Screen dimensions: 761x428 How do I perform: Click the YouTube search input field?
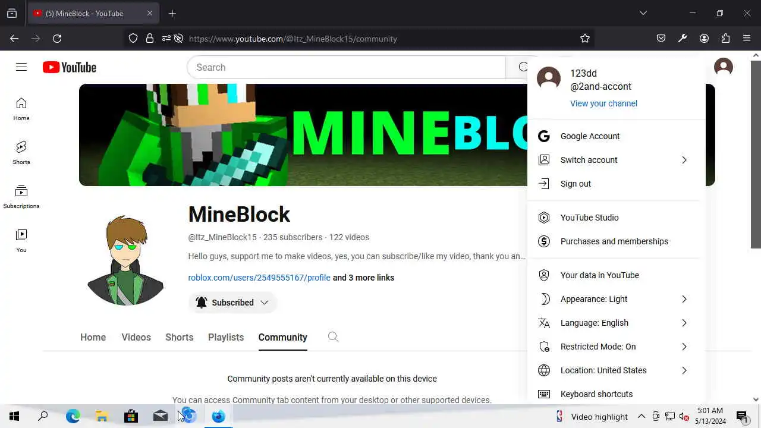pos(346,67)
